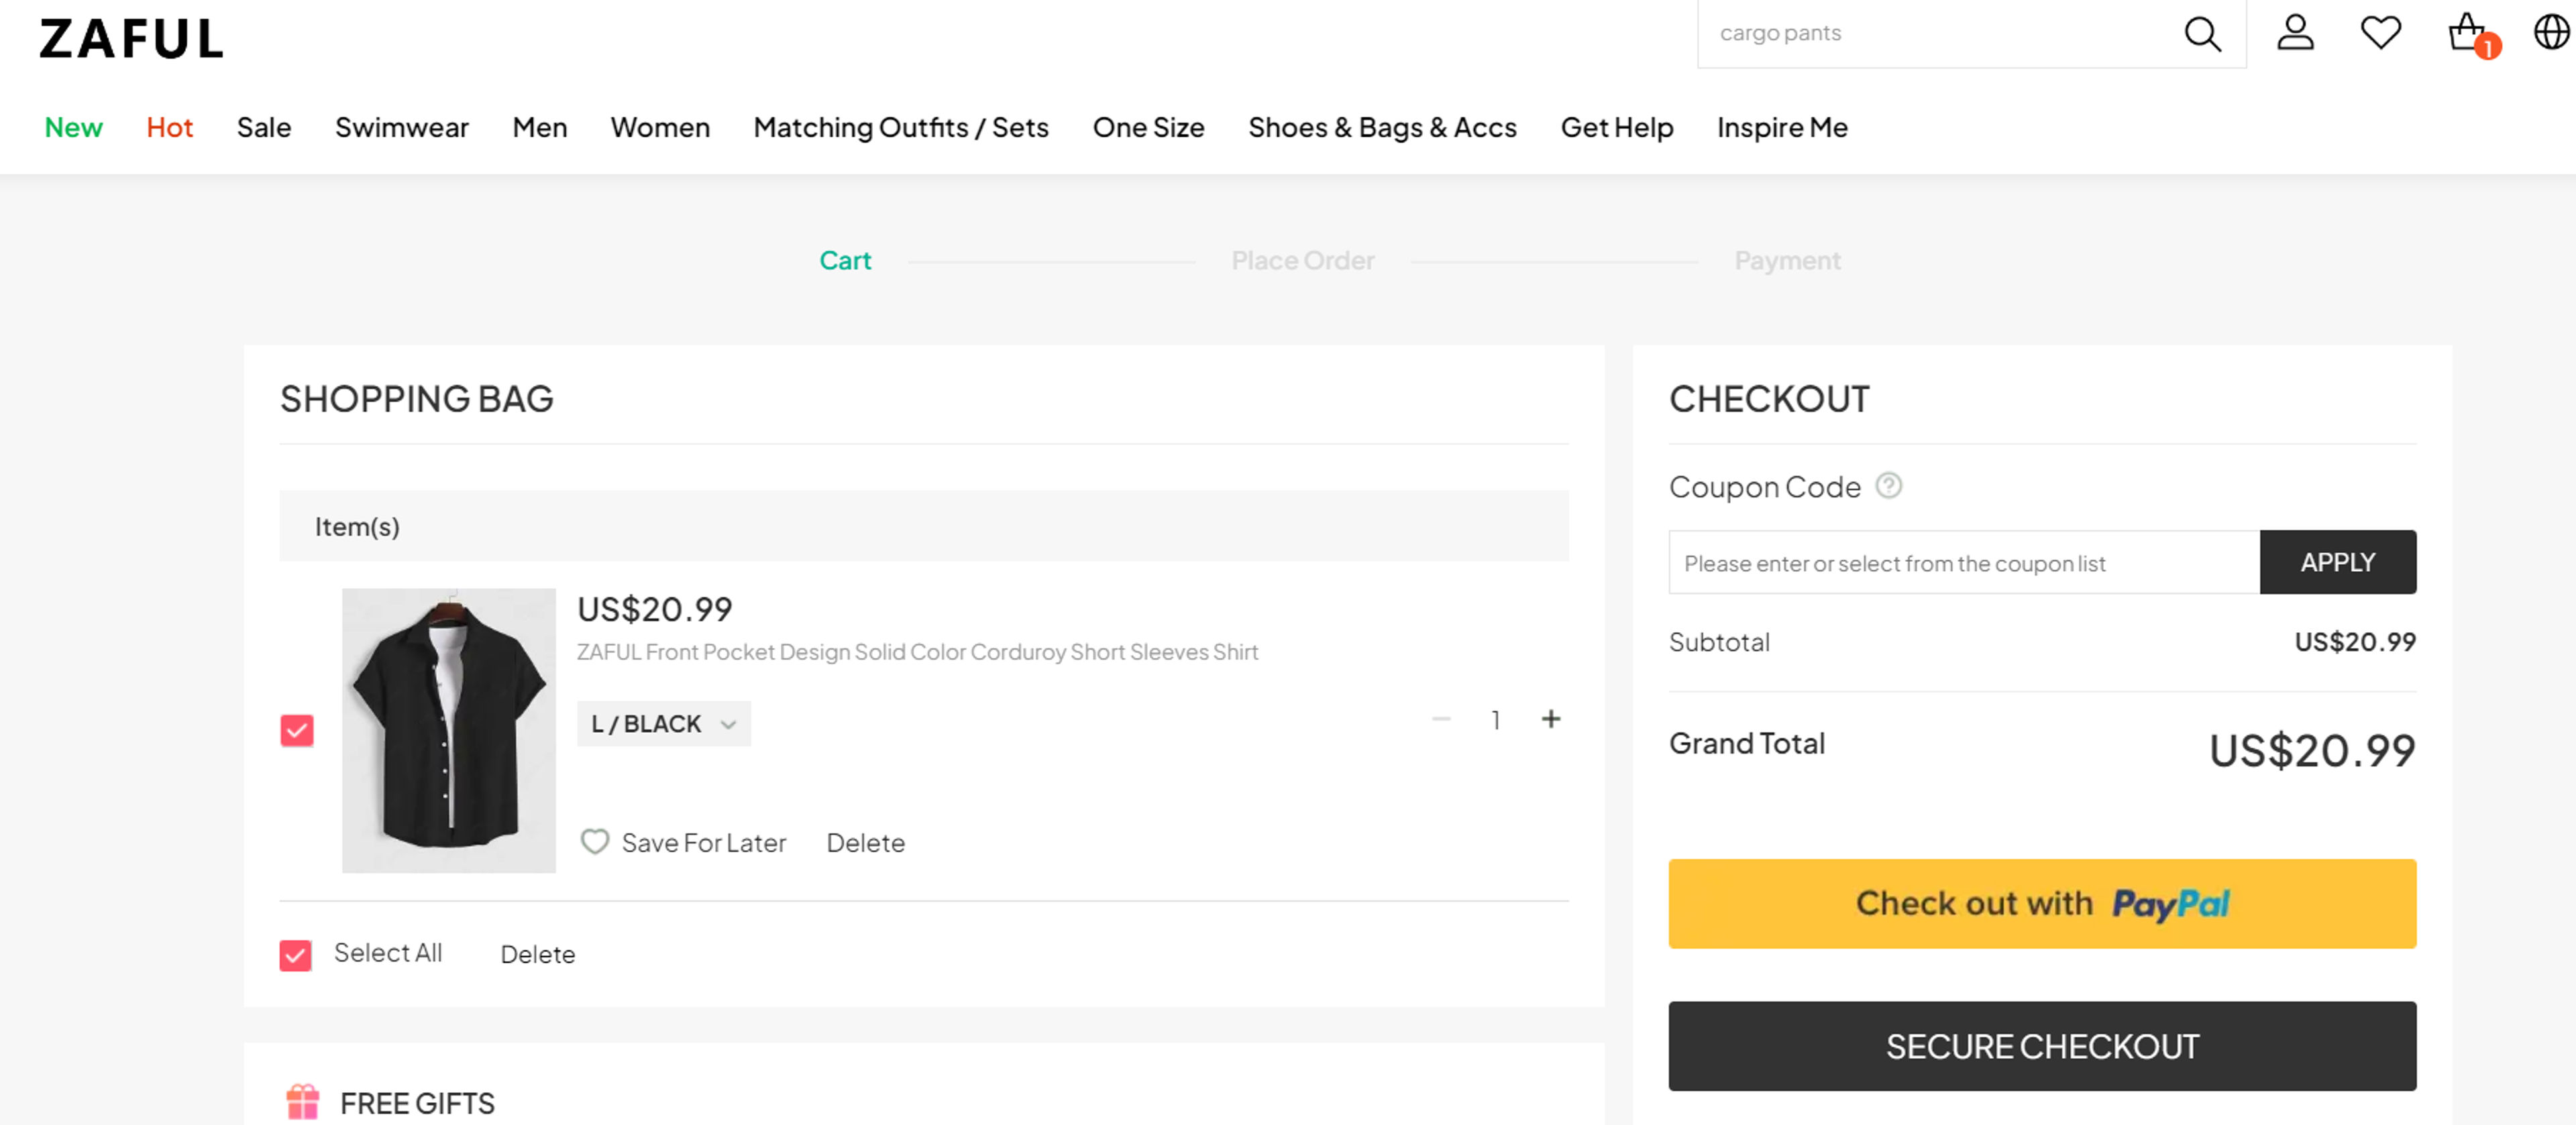2576x1125 pixels.
Task: Click the ZAFUL logo
Action: [x=131, y=39]
